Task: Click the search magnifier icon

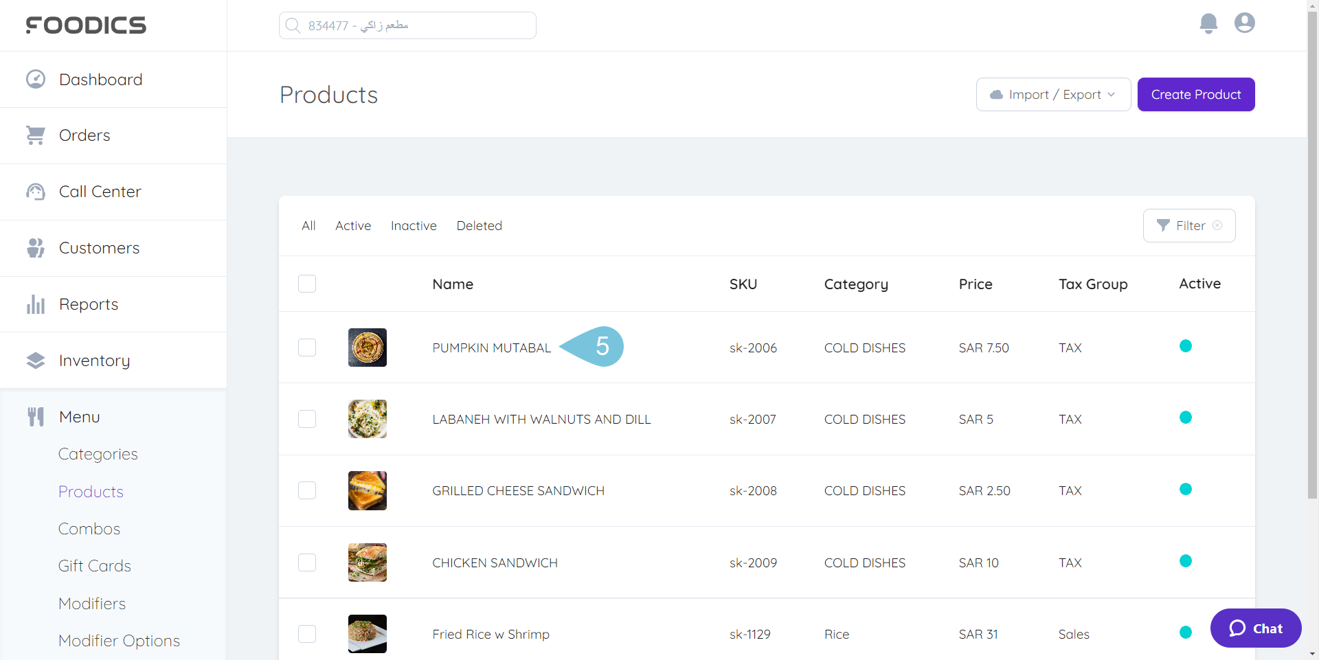Action: [293, 25]
